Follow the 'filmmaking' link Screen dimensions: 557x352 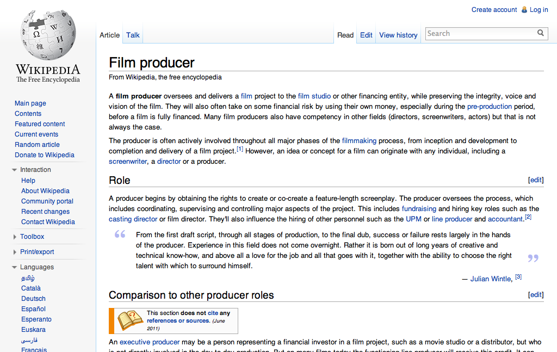[359, 141]
